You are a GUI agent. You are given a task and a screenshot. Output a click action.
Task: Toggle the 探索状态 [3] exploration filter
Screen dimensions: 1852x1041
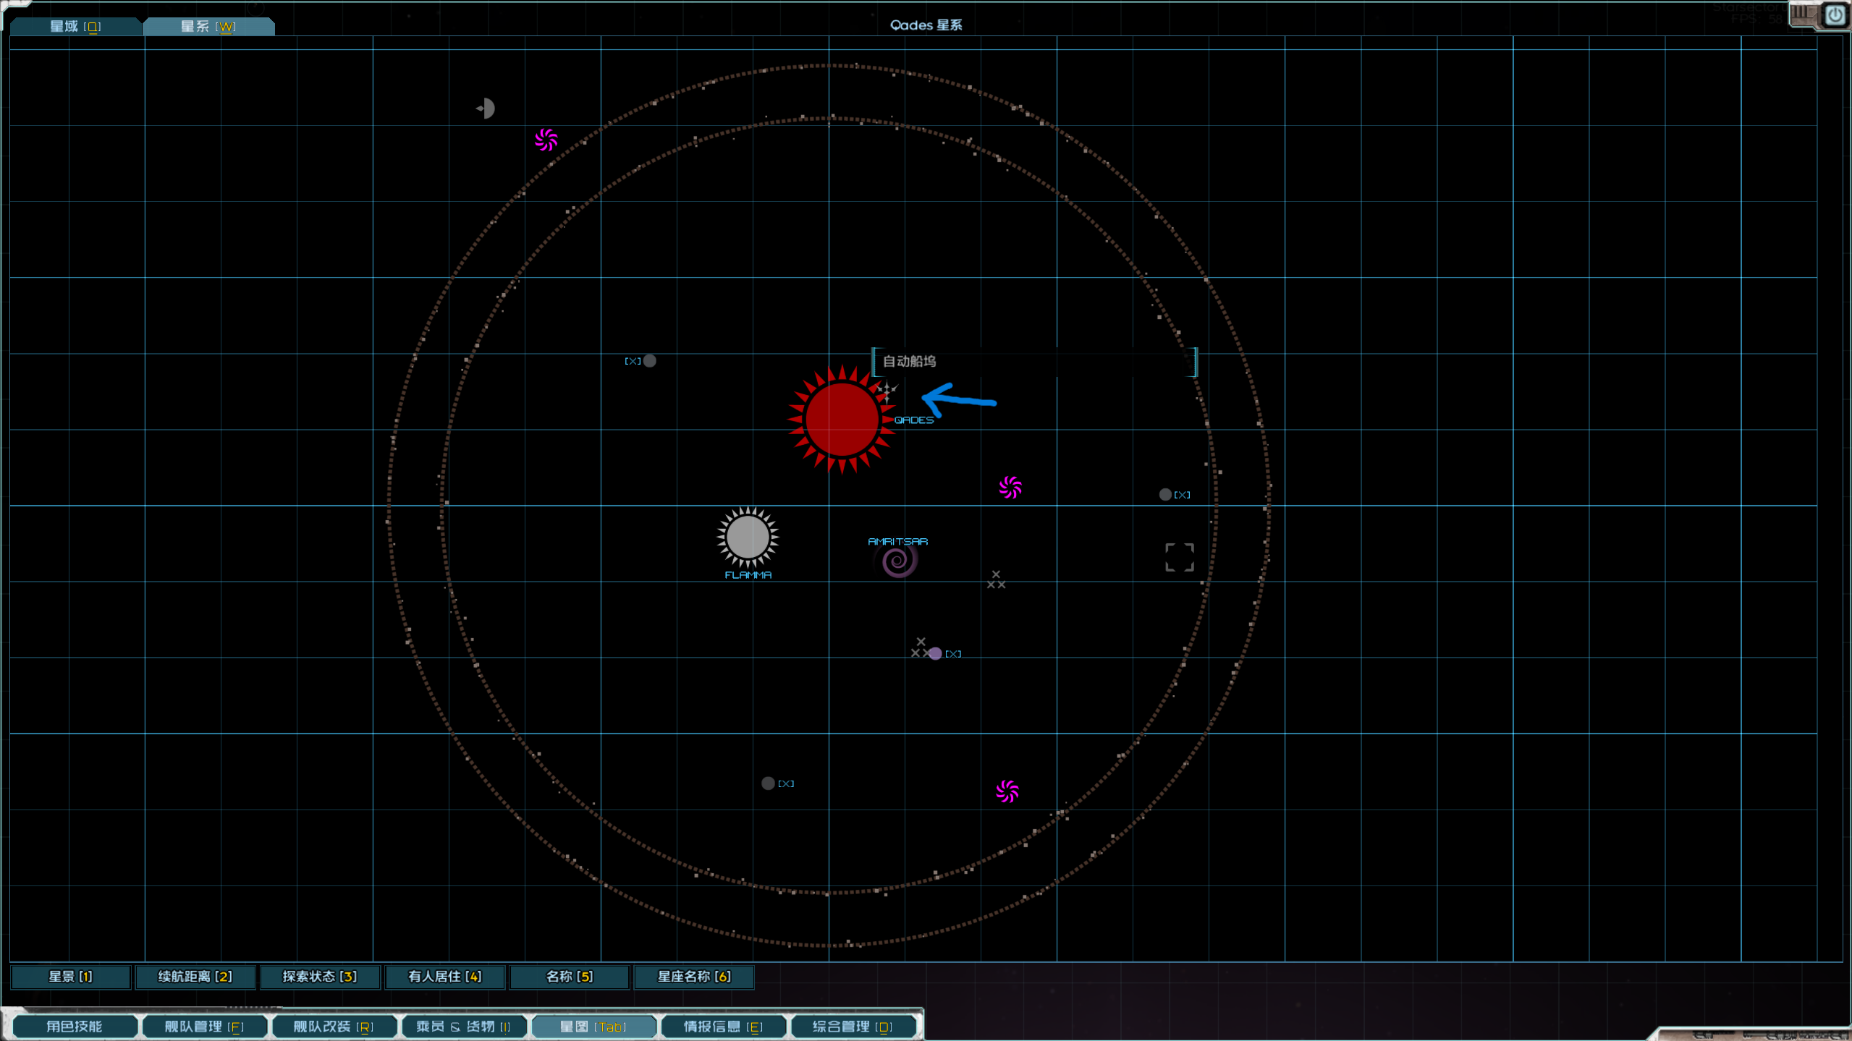[319, 977]
